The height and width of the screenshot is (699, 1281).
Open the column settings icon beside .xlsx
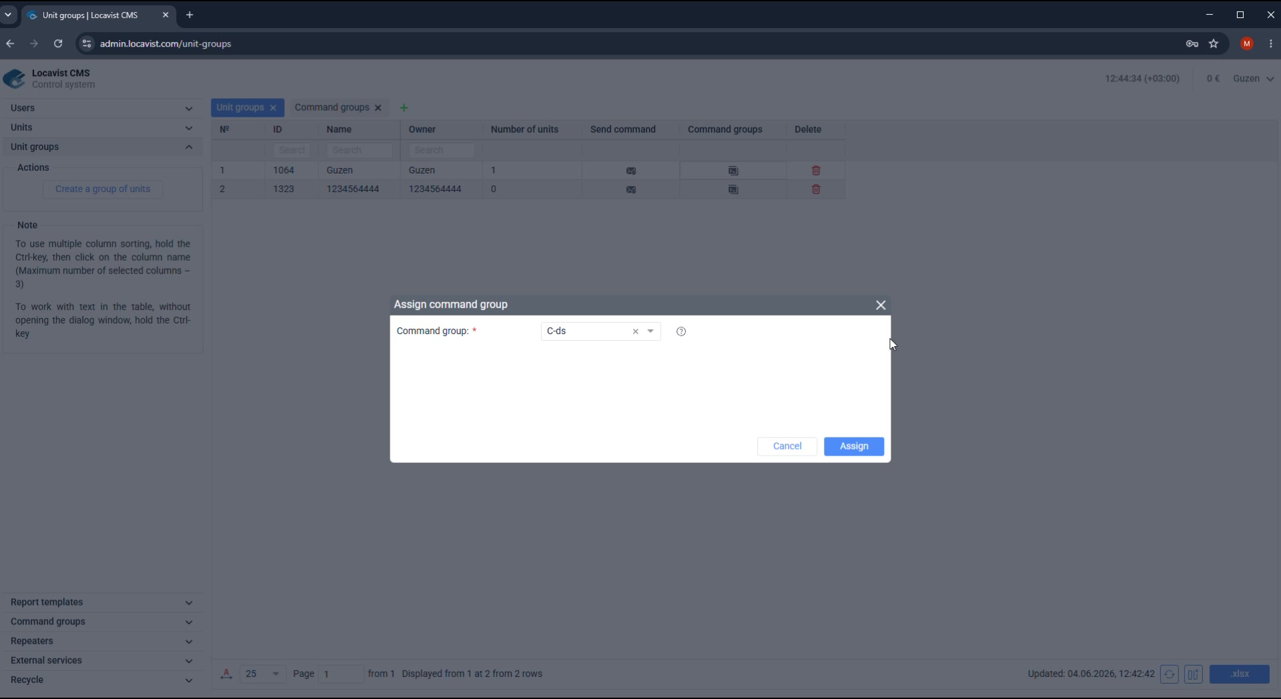(1193, 674)
